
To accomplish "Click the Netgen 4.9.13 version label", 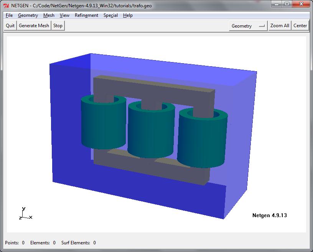I will coord(270,215).
